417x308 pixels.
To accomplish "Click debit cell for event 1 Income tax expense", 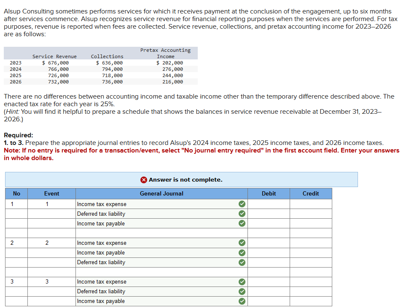I will 269,204.
